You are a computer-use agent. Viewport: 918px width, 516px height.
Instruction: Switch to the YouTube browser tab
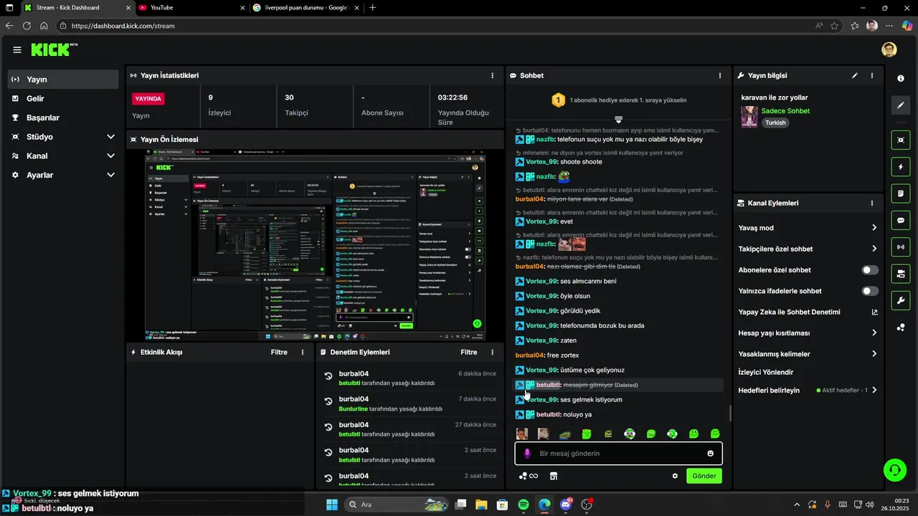(190, 8)
